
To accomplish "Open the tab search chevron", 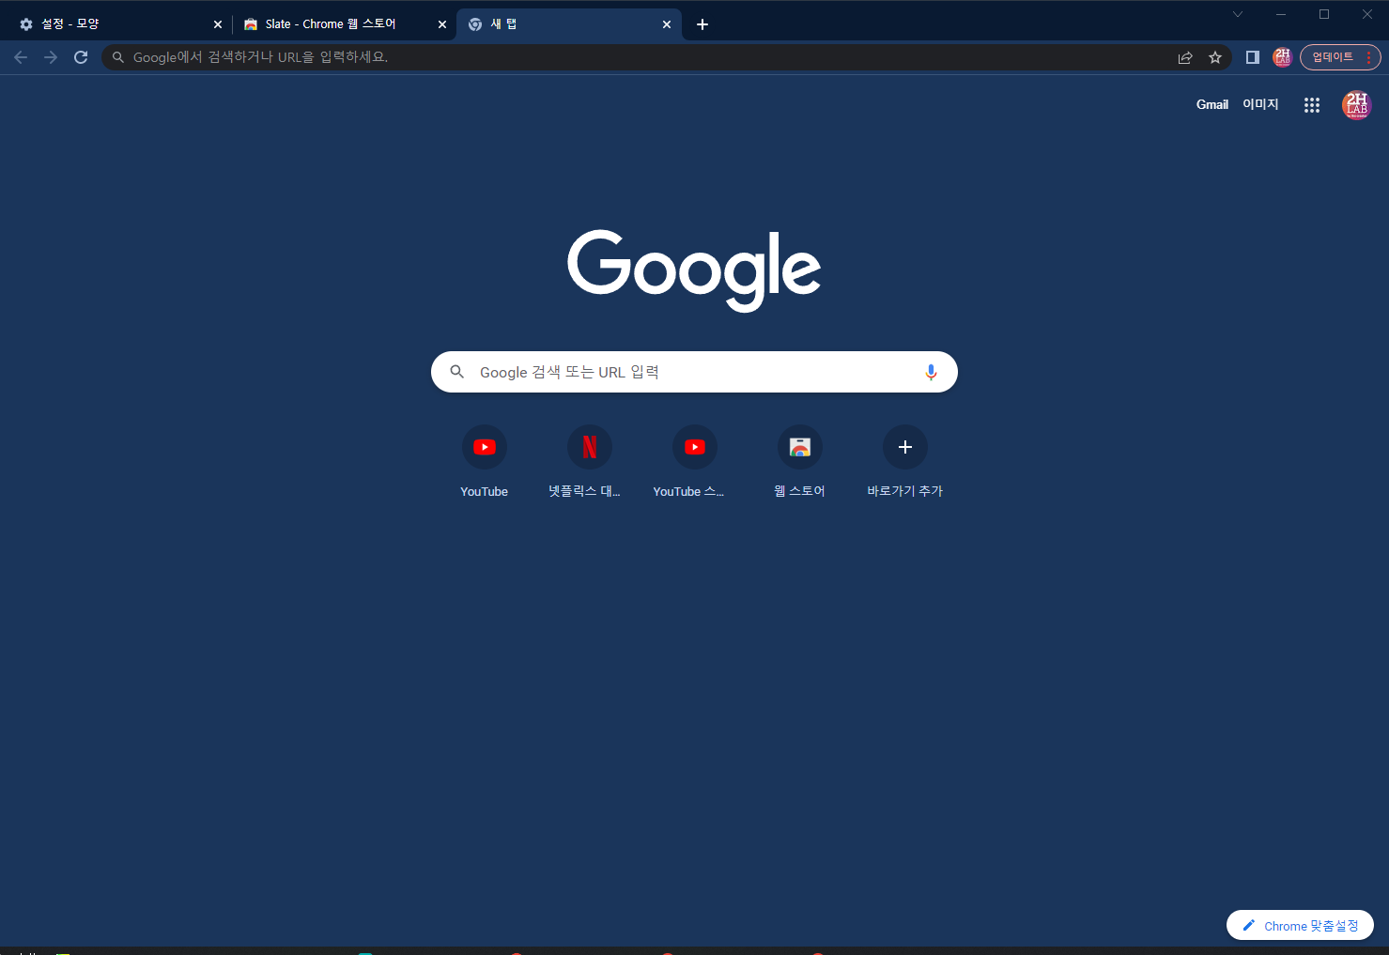I will [1238, 14].
